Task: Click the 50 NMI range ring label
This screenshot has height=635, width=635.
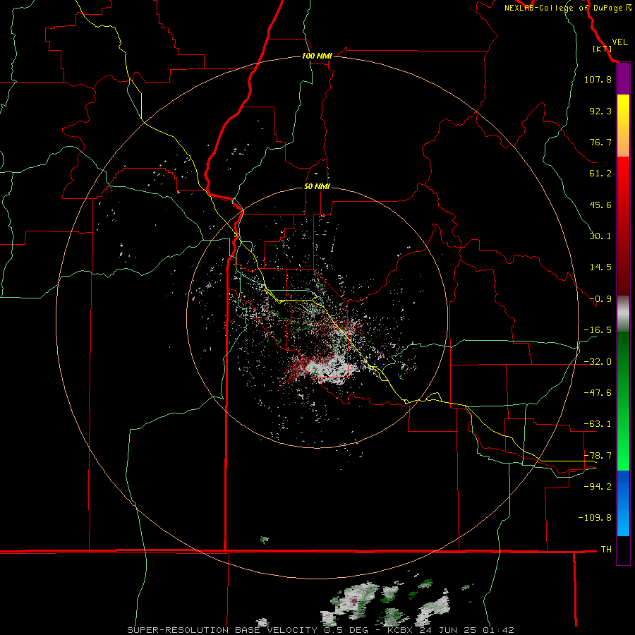Action: coord(317,187)
